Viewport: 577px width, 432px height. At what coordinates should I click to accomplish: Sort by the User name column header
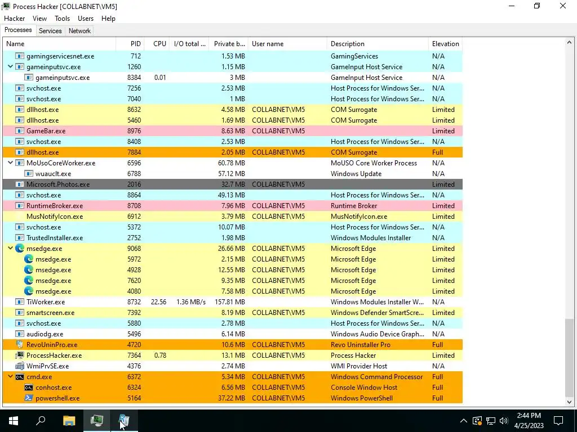pos(287,44)
